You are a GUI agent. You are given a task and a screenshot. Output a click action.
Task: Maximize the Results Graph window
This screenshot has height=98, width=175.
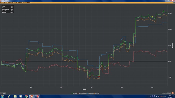click(x=169, y=1)
